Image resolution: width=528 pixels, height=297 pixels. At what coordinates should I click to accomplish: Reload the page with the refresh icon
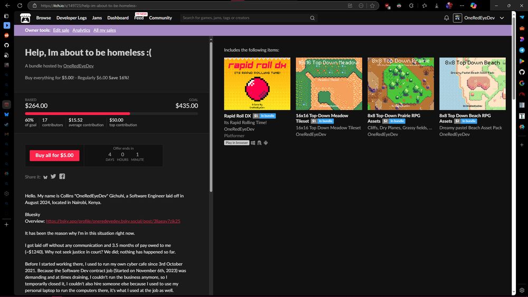20,6
